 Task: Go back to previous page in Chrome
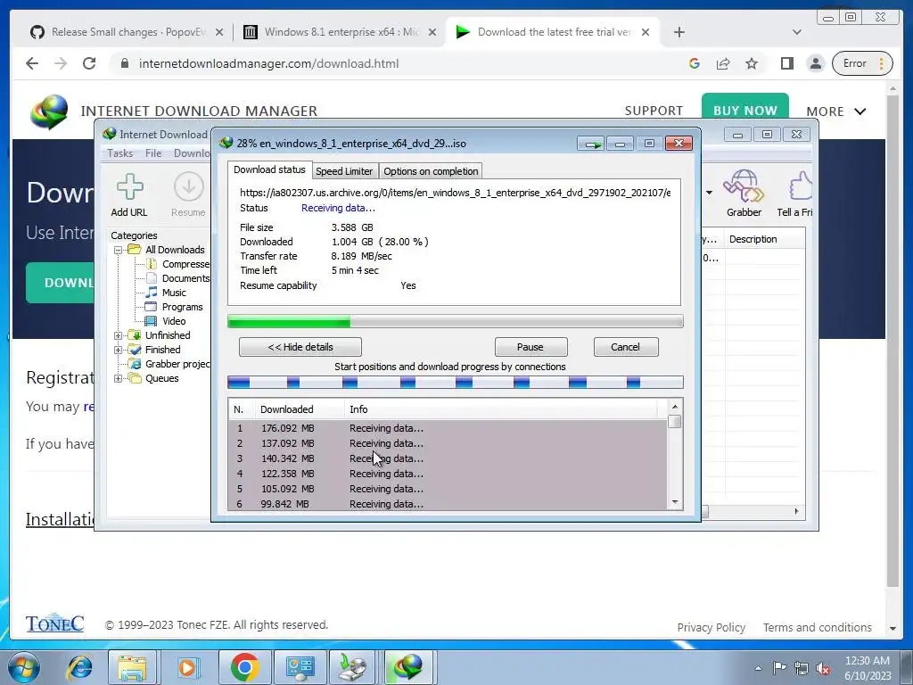pyautogui.click(x=32, y=63)
